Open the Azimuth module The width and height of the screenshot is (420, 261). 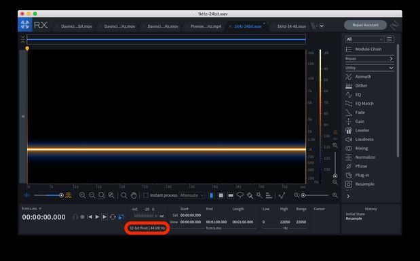[359, 77]
